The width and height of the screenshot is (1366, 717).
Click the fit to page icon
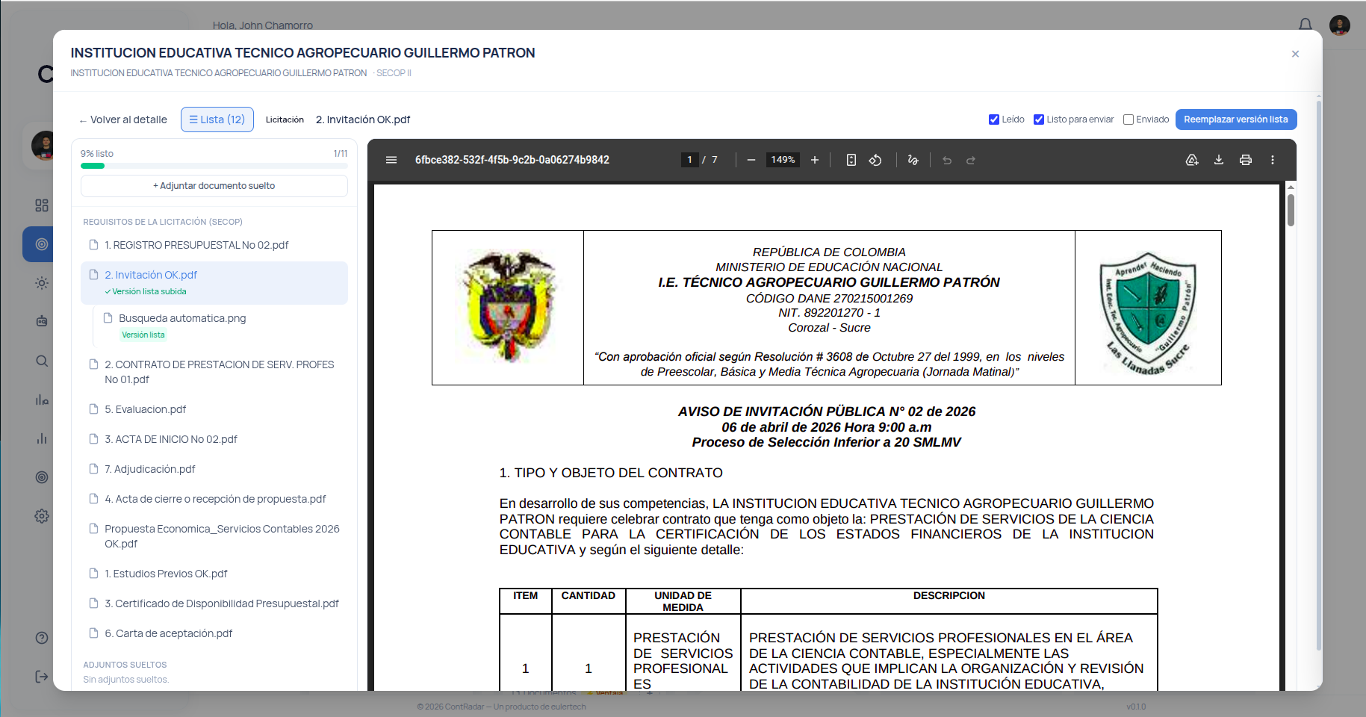pyautogui.click(x=851, y=160)
